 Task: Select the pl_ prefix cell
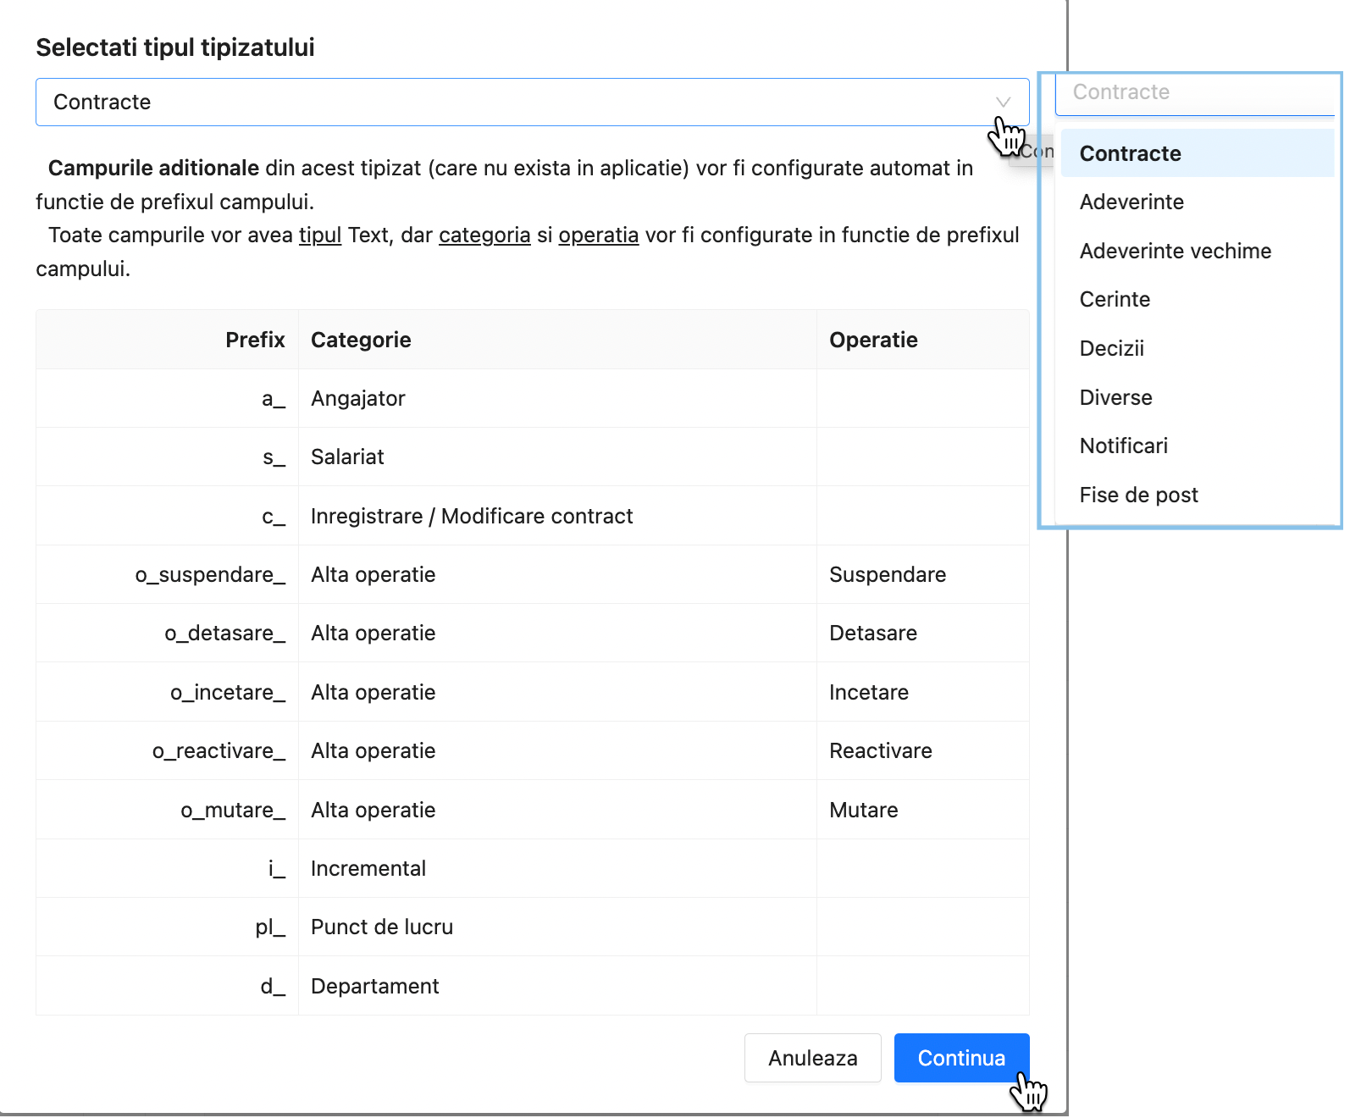click(x=168, y=927)
